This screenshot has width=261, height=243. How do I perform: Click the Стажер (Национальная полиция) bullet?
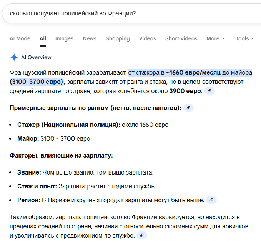coord(93,125)
